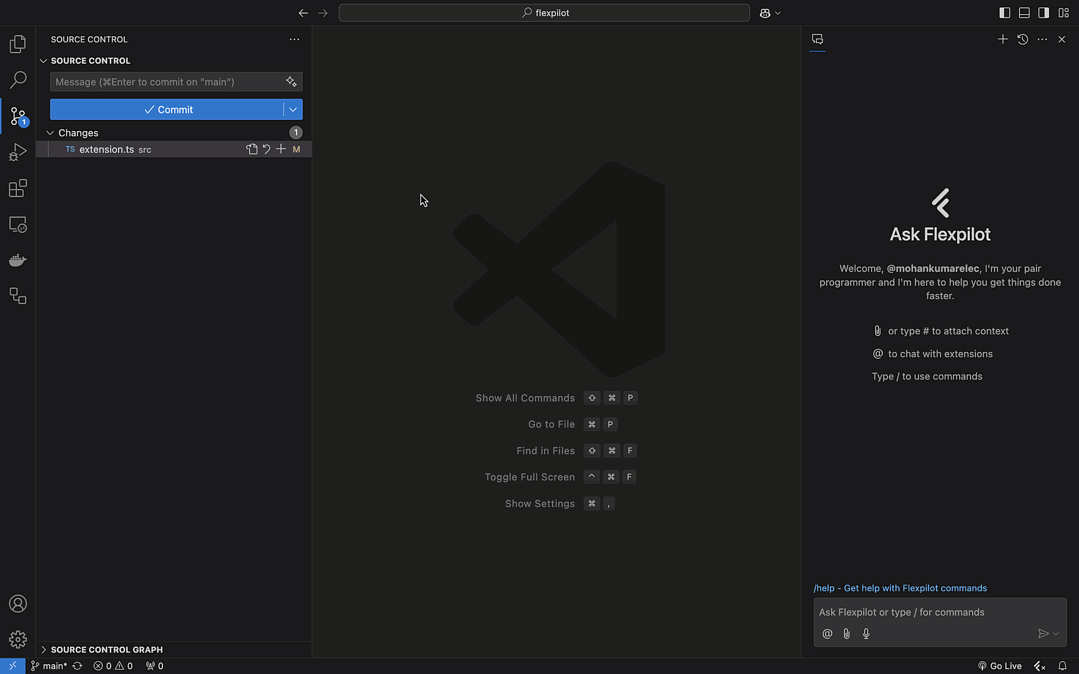Toggle the secondary side bar visibility
The height and width of the screenshot is (674, 1079).
coord(1043,12)
